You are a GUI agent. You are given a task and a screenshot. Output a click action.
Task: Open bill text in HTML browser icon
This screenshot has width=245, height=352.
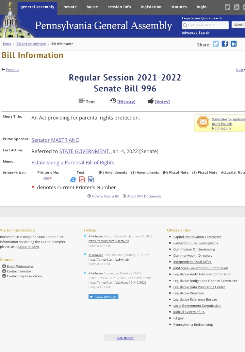pyautogui.click(x=73, y=179)
